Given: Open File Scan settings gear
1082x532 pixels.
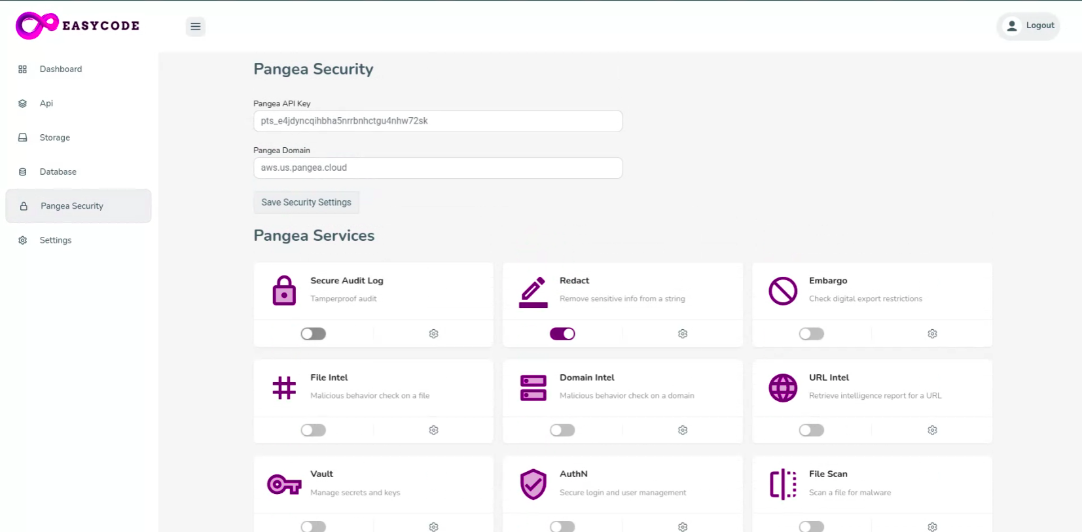Looking at the screenshot, I should (932, 527).
